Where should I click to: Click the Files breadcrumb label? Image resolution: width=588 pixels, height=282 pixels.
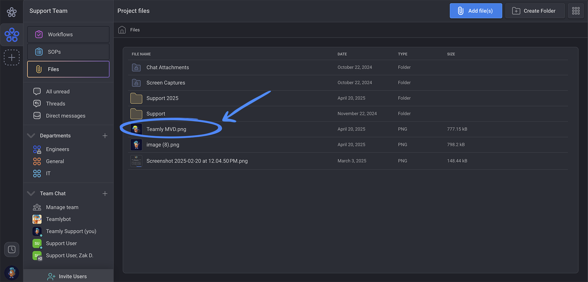tap(135, 30)
